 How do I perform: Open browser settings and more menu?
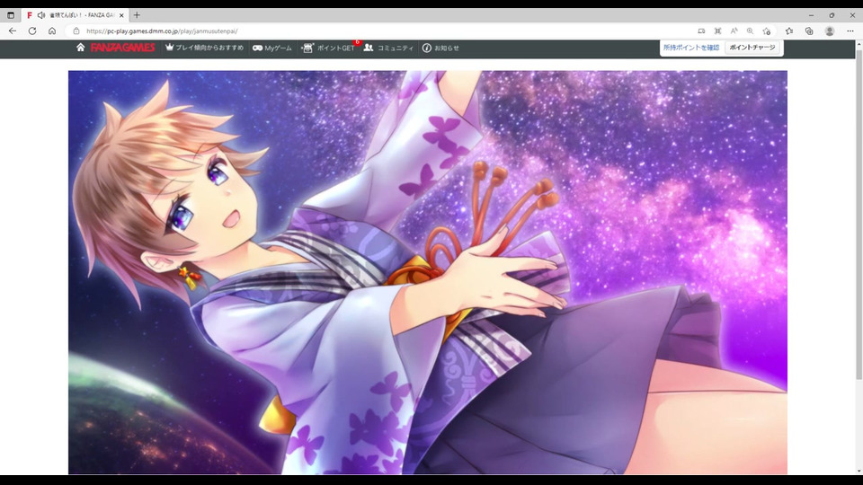pyautogui.click(x=850, y=31)
